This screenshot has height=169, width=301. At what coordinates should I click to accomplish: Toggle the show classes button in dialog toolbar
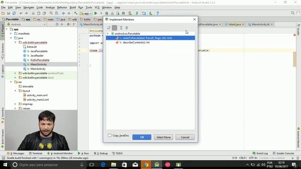point(115,28)
